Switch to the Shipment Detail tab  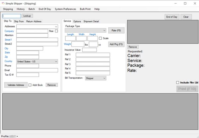[x=91, y=21]
